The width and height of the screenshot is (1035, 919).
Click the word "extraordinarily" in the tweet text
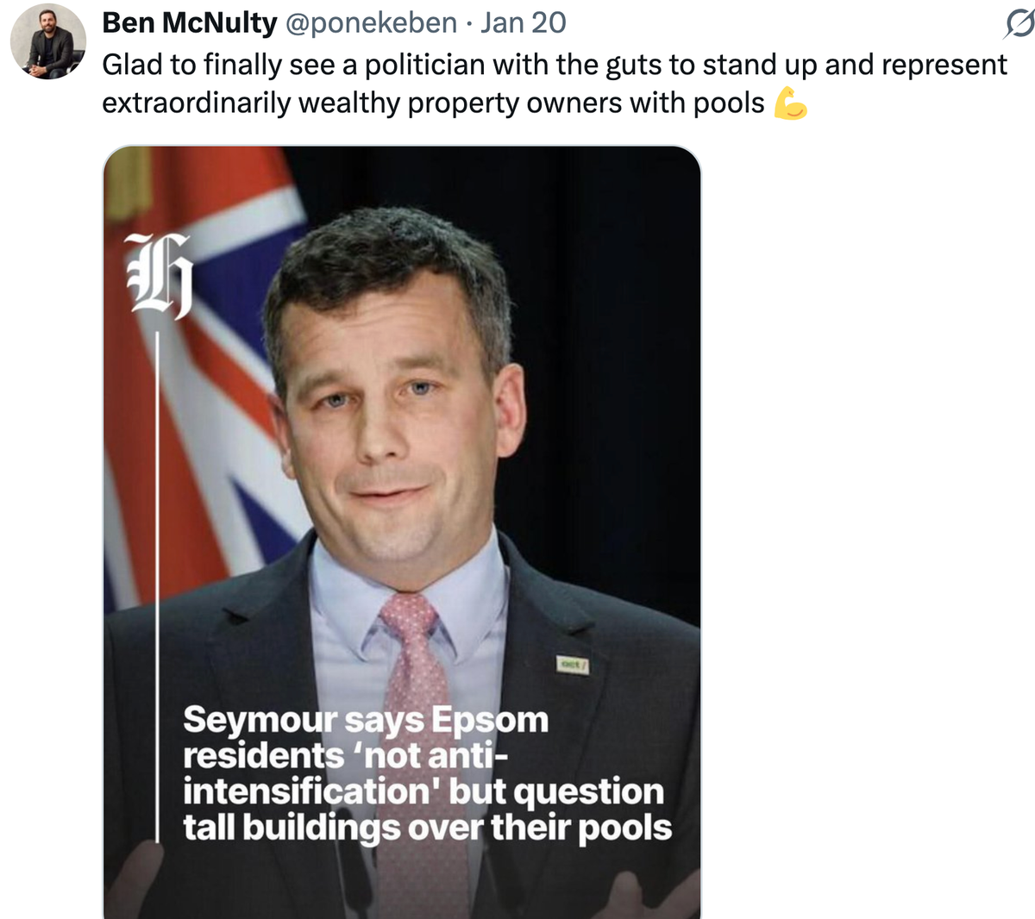point(196,103)
